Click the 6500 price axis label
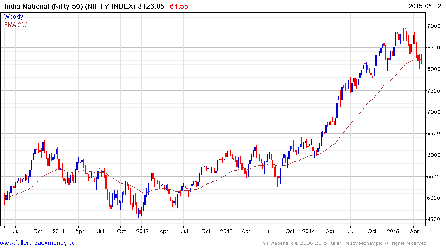Image resolution: width=446 pixels, height=249 pixels. pos(434,134)
